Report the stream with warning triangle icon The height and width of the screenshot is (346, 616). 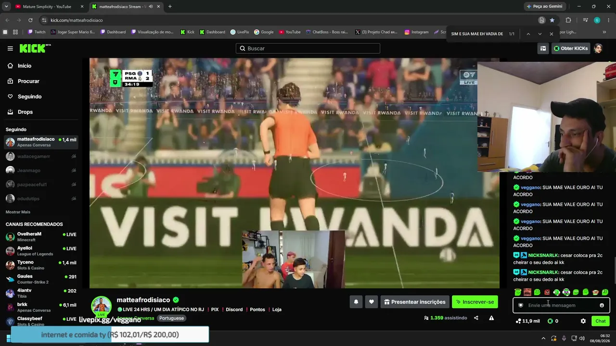click(491, 318)
